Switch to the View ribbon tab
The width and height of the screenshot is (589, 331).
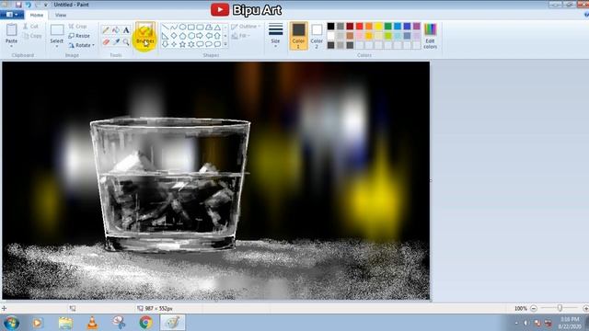61,15
